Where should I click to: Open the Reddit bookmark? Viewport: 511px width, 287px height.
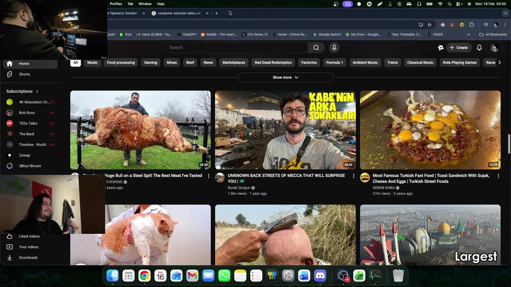tap(219, 35)
